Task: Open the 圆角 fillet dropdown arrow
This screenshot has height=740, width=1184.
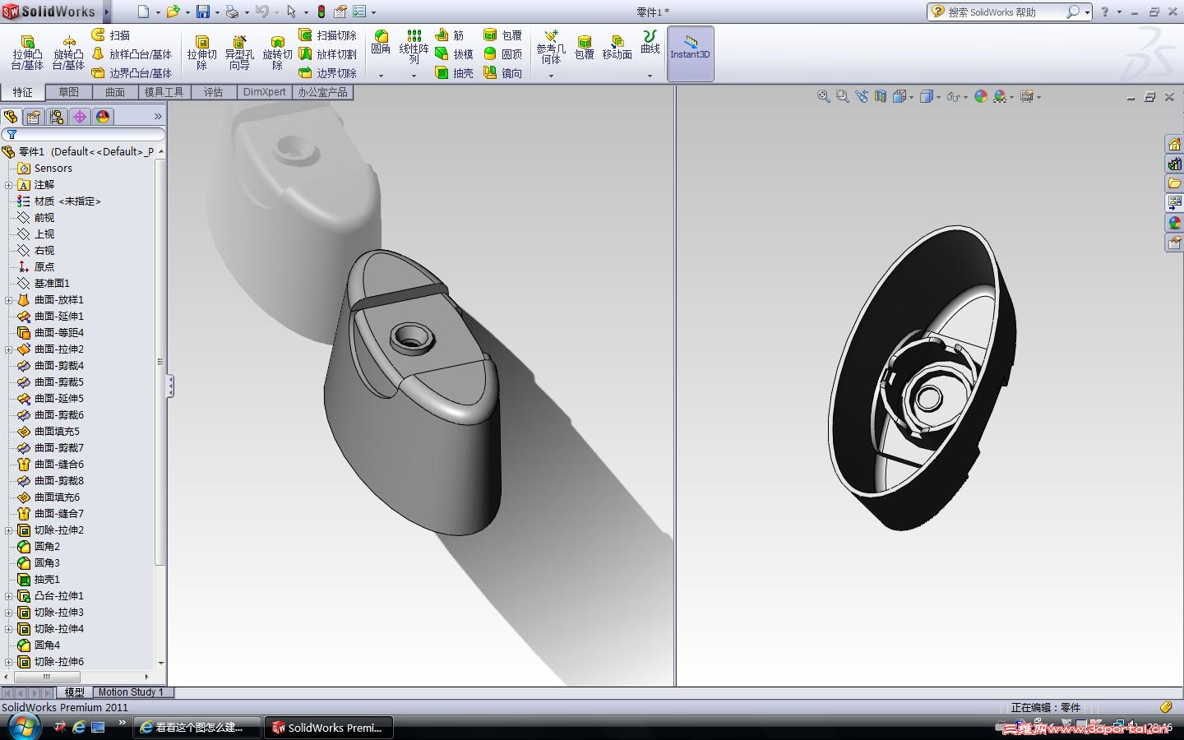Action: coord(381,76)
